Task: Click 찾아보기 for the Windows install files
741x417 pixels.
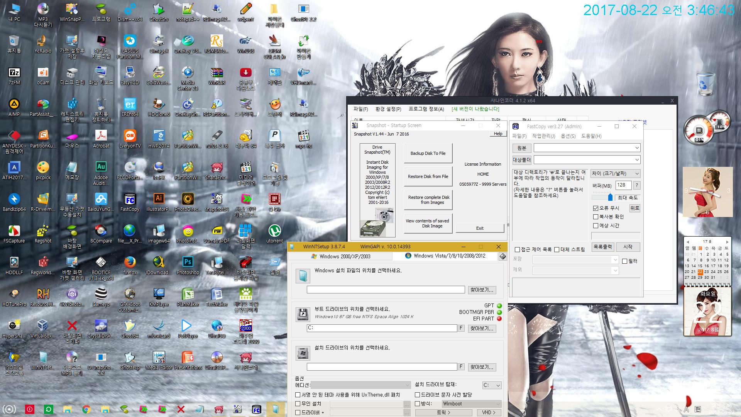Action: point(482,290)
